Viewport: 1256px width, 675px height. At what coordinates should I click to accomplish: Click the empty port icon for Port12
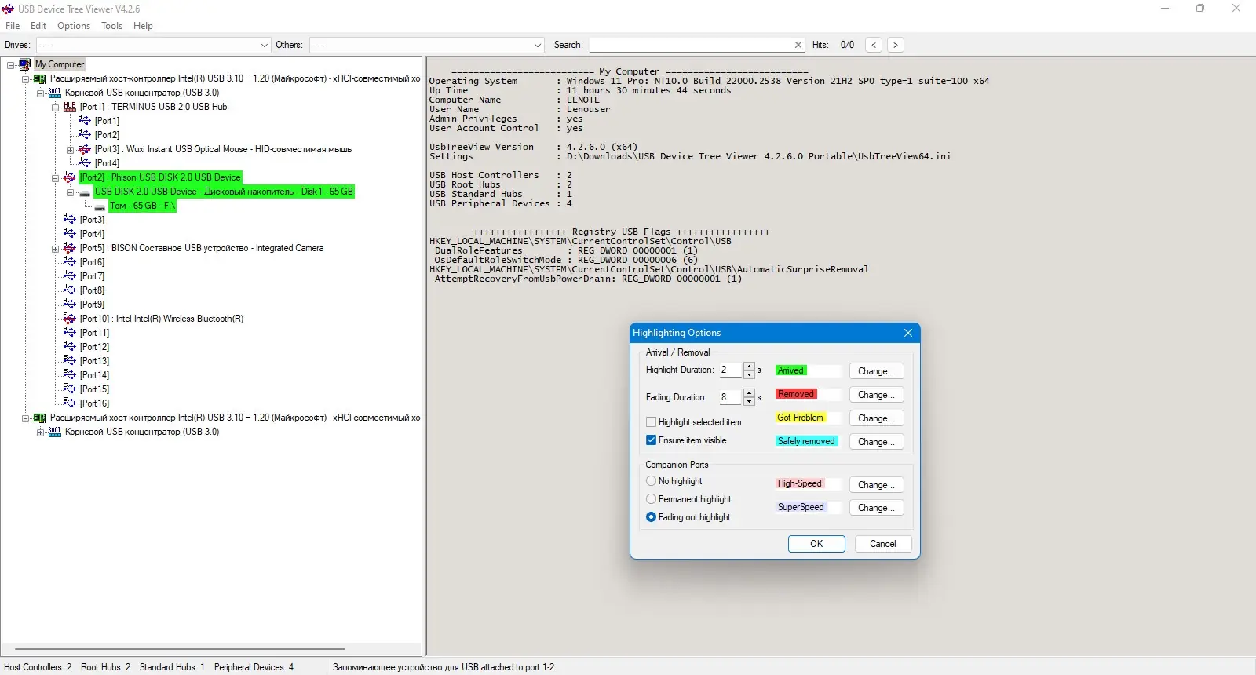(x=70, y=347)
